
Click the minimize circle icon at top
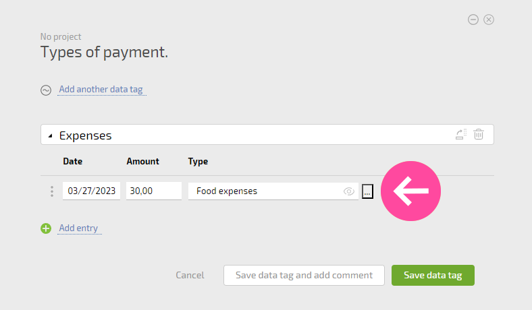(x=473, y=20)
